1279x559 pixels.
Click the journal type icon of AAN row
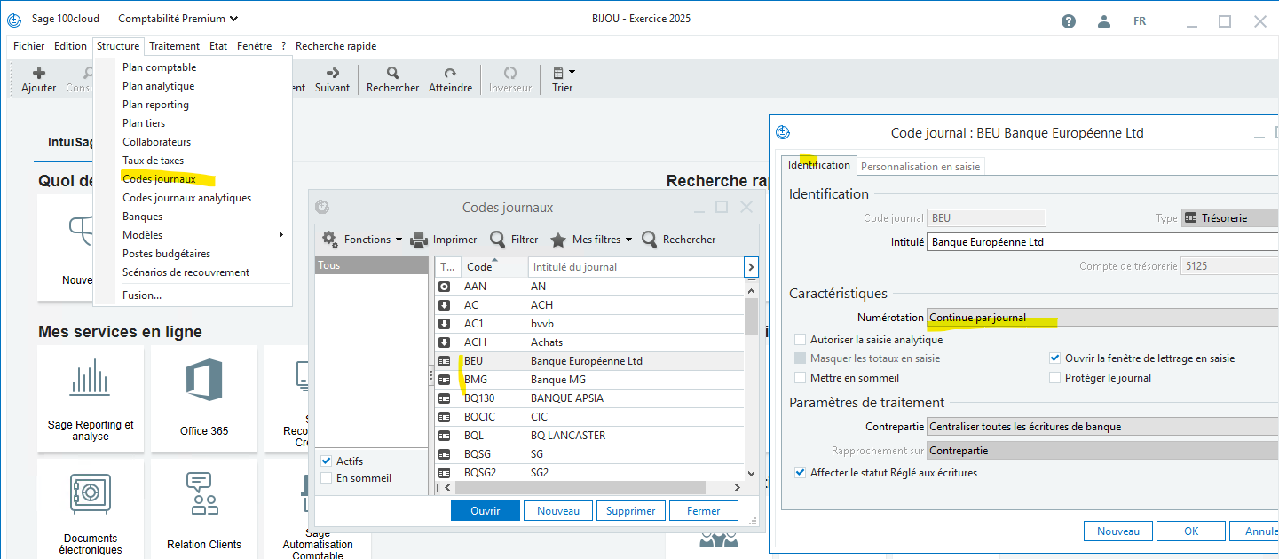pyautogui.click(x=445, y=287)
